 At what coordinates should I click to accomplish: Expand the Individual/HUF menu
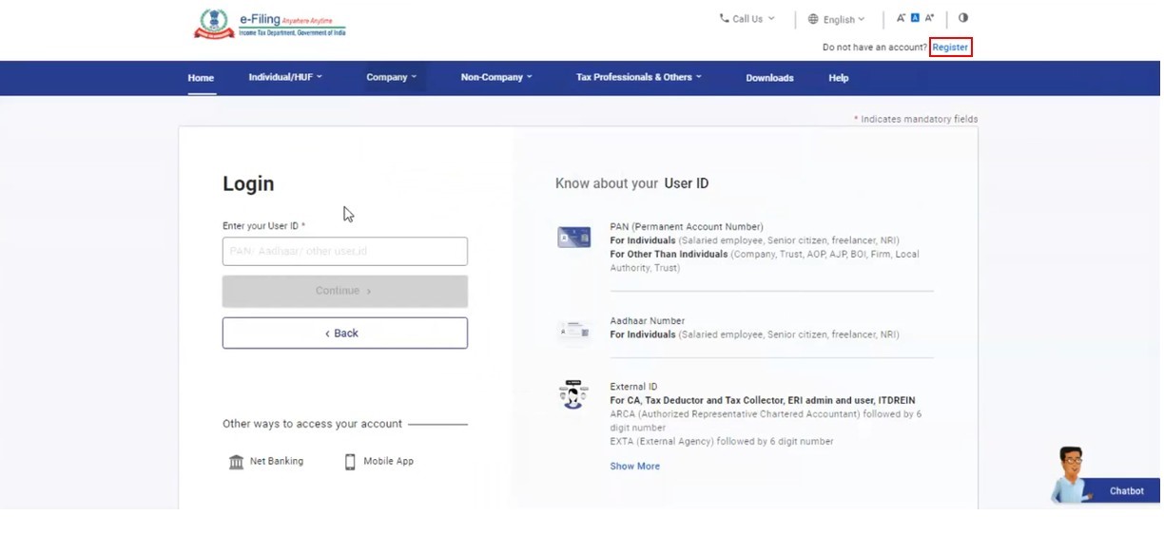point(285,78)
